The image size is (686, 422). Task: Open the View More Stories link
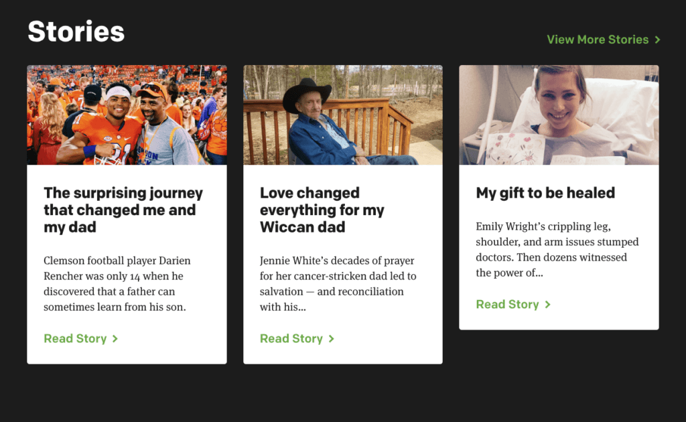click(597, 40)
